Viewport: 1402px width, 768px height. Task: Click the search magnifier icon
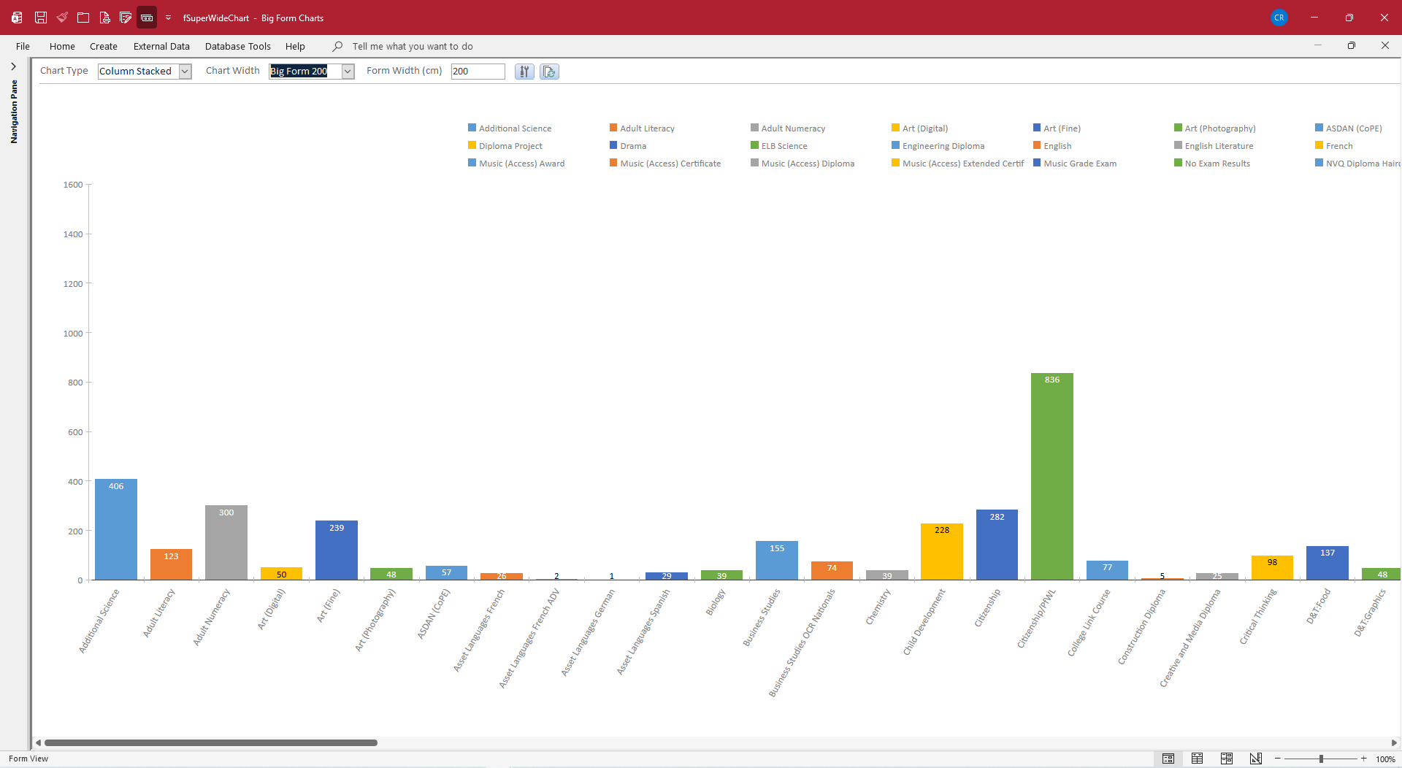[337, 46]
